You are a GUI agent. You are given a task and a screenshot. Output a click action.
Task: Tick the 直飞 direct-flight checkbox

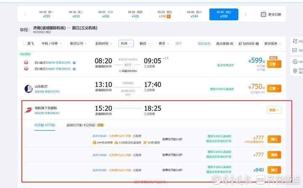[x=24, y=43]
